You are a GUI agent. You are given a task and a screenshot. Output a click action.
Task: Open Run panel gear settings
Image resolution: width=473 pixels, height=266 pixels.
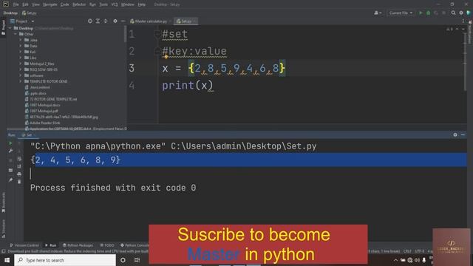click(x=455, y=134)
